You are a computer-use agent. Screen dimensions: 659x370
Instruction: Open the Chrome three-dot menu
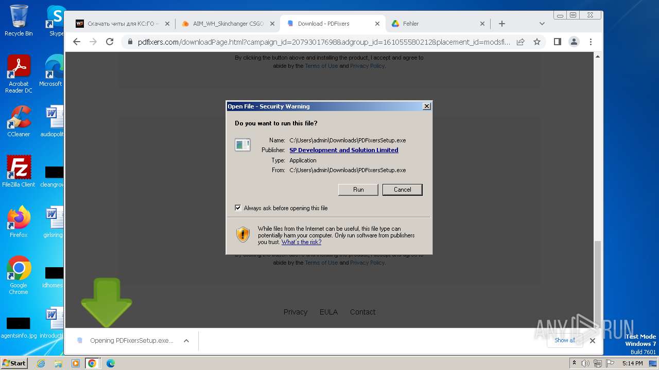[591, 42]
